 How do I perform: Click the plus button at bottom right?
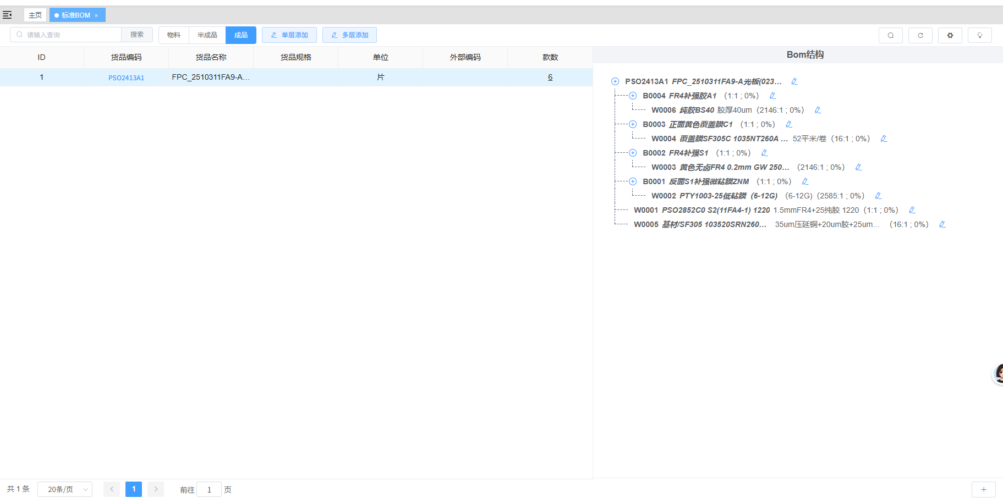[x=983, y=489]
